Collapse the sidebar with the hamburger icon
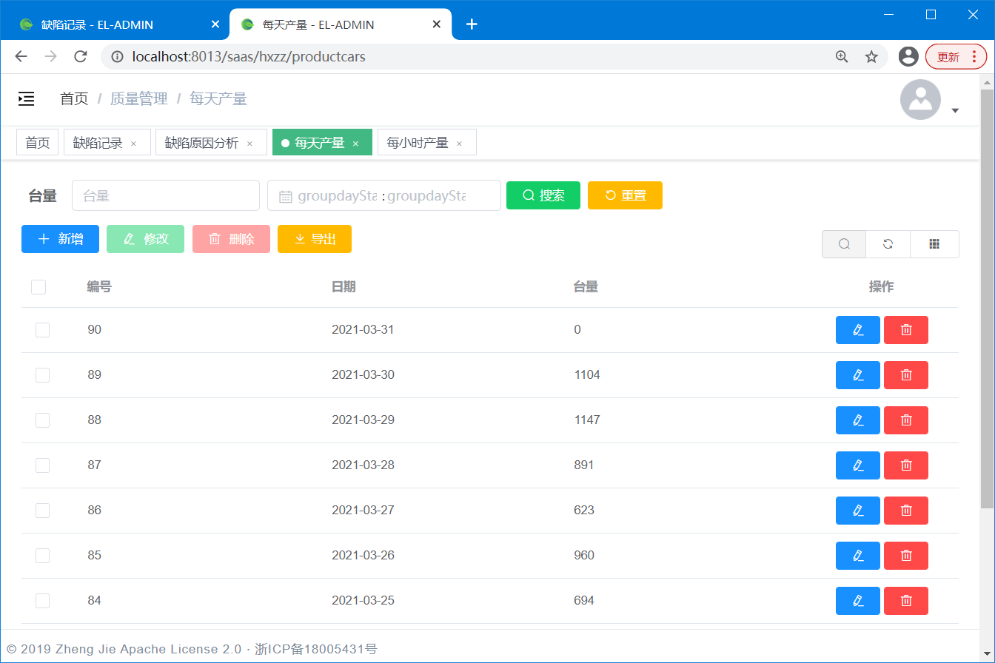 pyautogui.click(x=27, y=99)
